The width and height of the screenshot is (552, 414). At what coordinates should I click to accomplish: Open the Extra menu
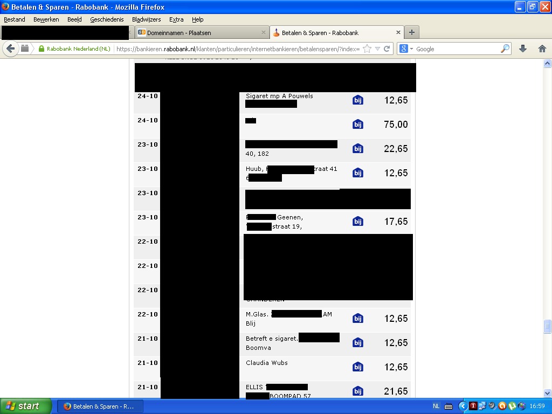tap(176, 19)
